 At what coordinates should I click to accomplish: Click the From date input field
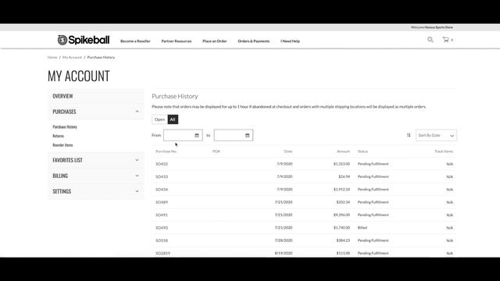click(x=183, y=135)
